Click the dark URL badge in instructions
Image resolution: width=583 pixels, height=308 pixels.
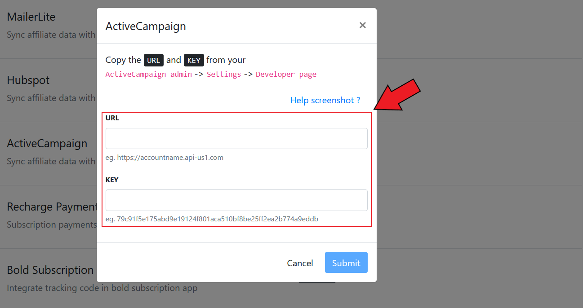[x=154, y=60]
